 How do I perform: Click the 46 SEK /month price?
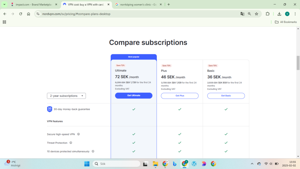pos(173,77)
